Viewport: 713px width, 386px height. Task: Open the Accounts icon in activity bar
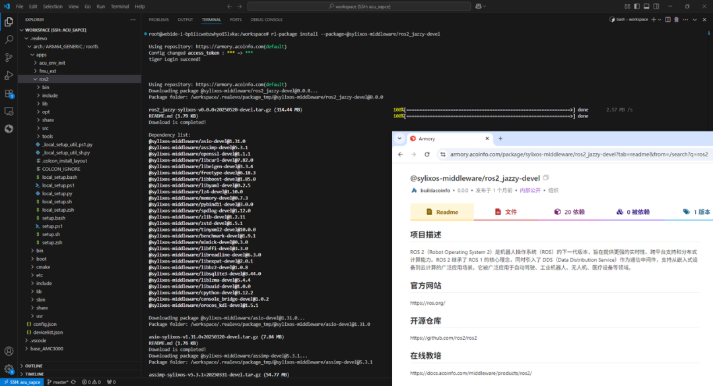pyautogui.click(x=9, y=351)
